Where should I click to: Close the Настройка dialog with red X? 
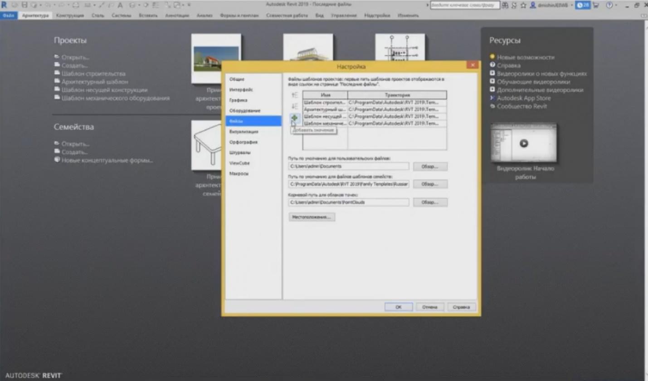click(473, 66)
